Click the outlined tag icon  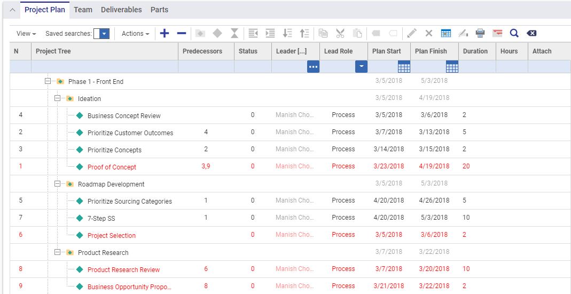[x=393, y=34]
